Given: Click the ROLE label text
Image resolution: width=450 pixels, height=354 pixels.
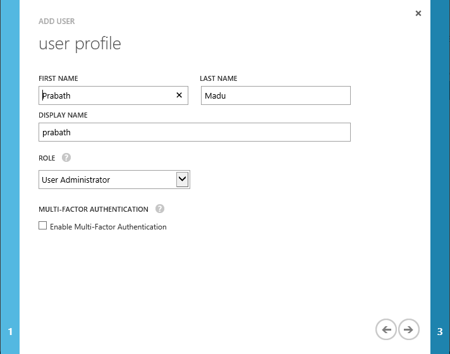Looking at the screenshot, I should pyautogui.click(x=47, y=158).
